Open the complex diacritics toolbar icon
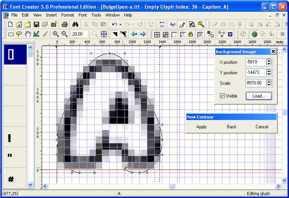The height and width of the screenshot is (198, 289). pyautogui.click(x=162, y=24)
